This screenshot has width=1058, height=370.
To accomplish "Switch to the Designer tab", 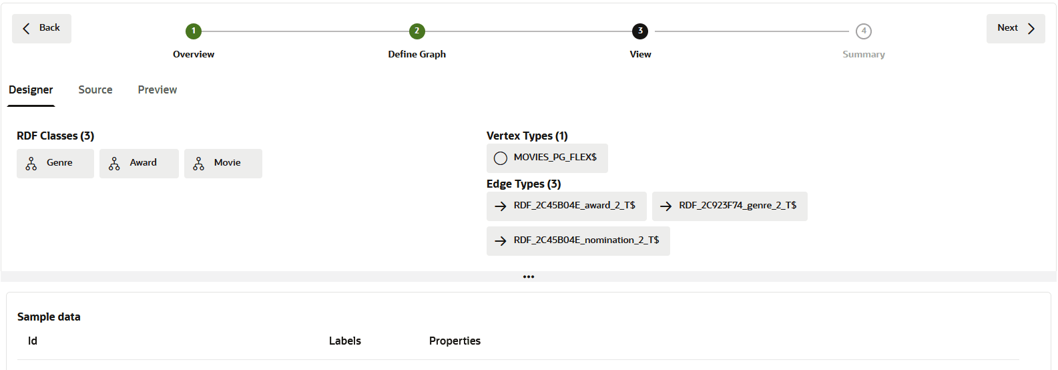I will (x=31, y=90).
